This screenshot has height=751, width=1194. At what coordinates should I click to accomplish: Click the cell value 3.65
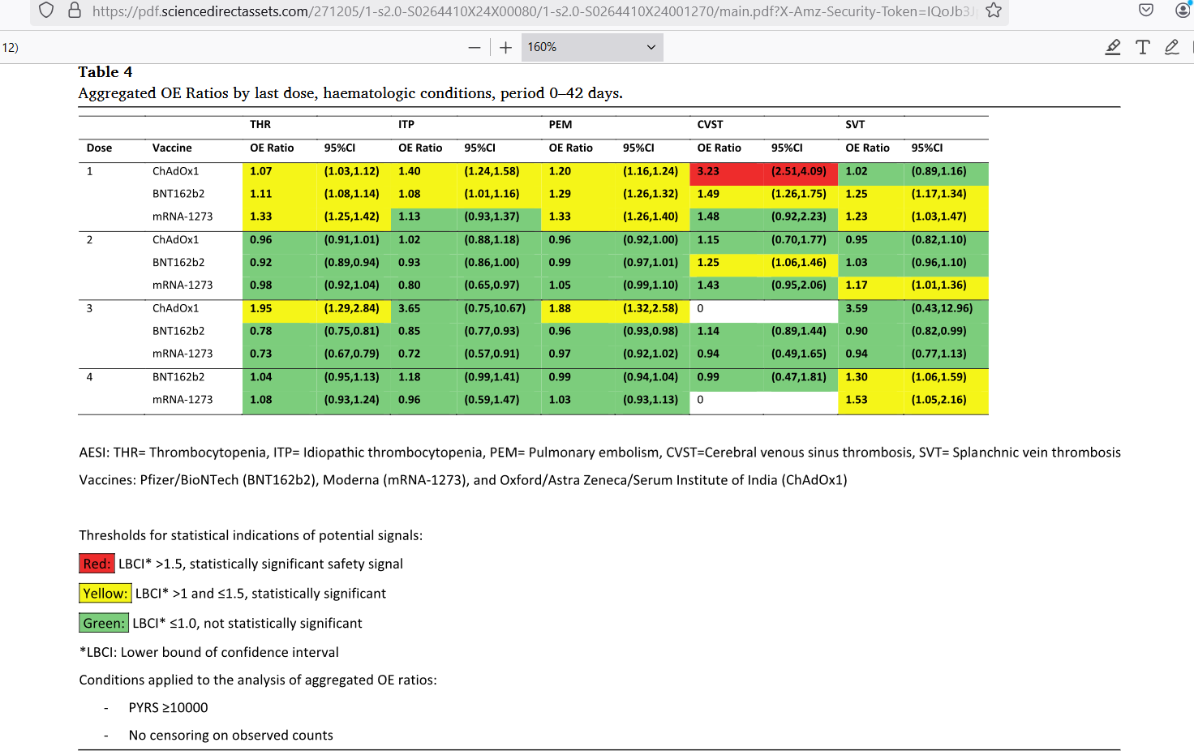(x=410, y=308)
